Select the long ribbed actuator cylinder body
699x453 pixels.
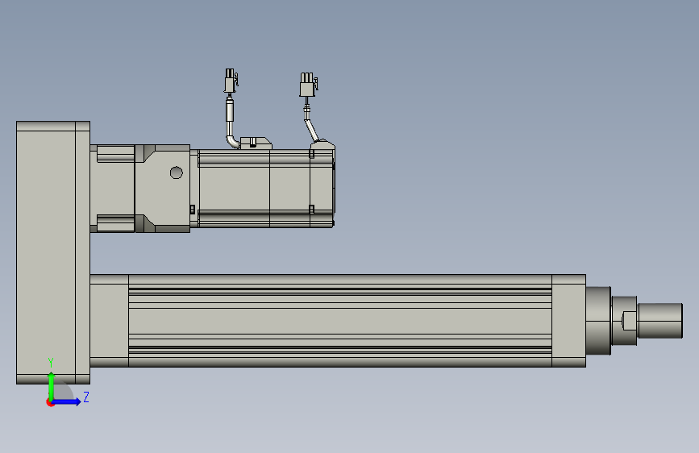[340, 321]
